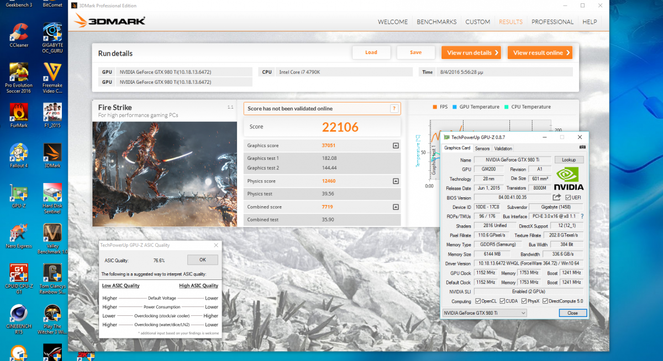Click the BIOS Version field 84.00.41.00.35
The width and height of the screenshot is (663, 361).
pyautogui.click(x=512, y=197)
